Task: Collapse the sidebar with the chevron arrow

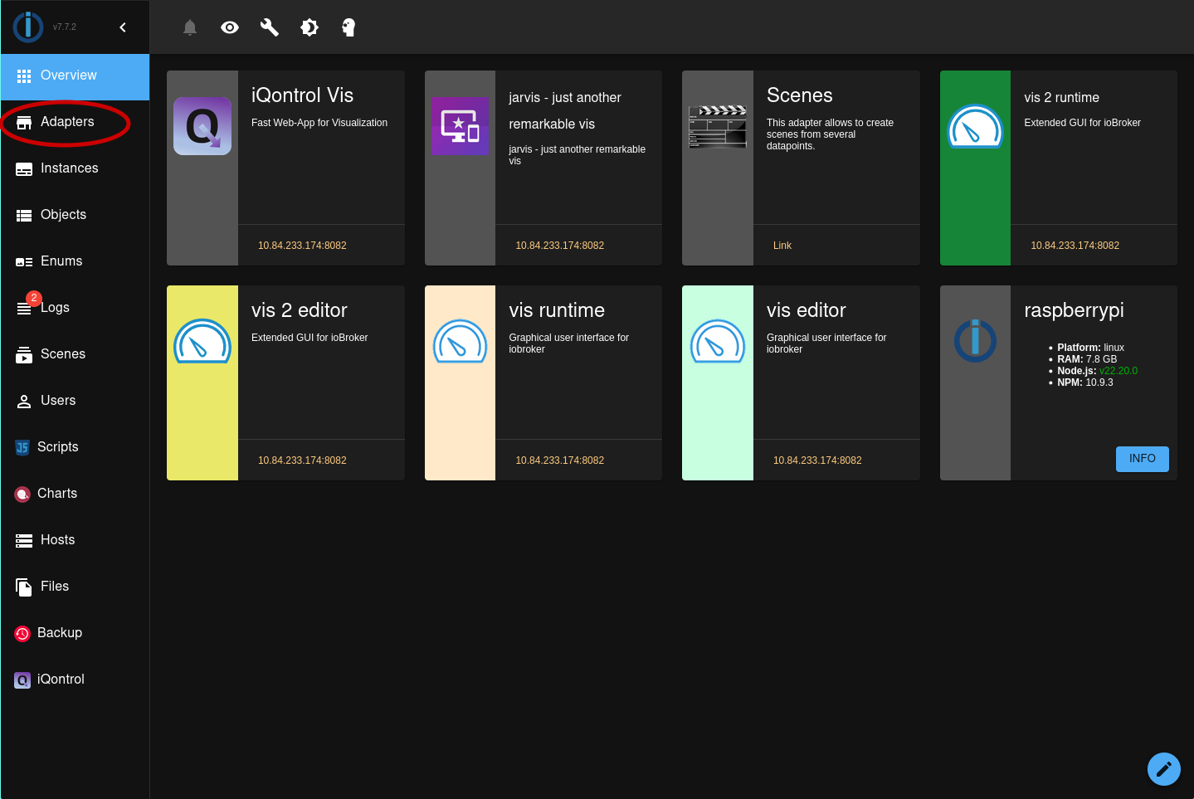Action: (123, 27)
